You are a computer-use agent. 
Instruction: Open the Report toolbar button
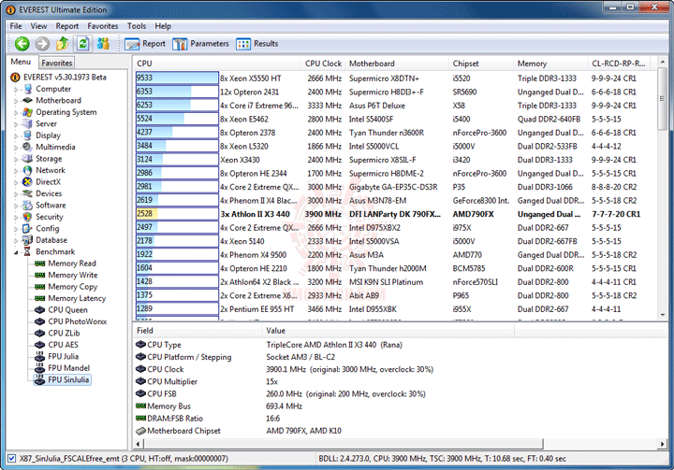[x=145, y=44]
